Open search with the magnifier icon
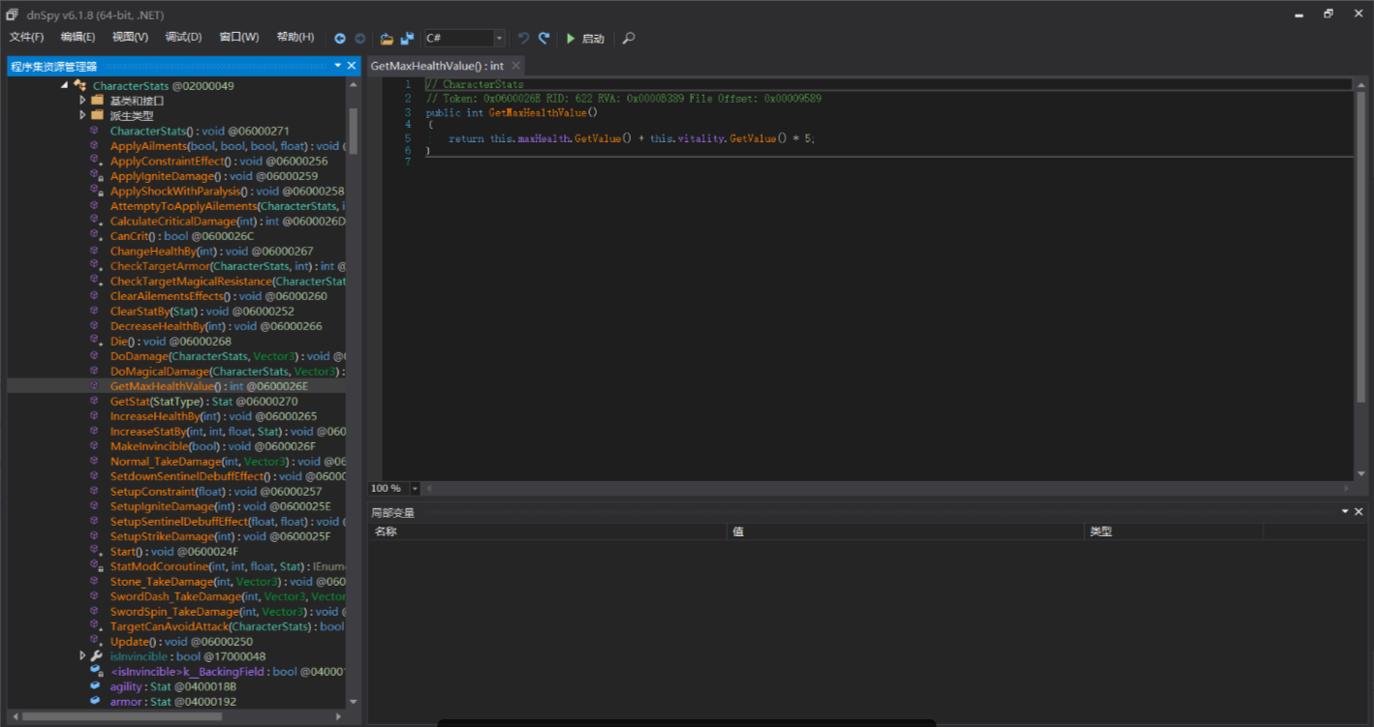The width and height of the screenshot is (1374, 727). pyautogui.click(x=629, y=39)
